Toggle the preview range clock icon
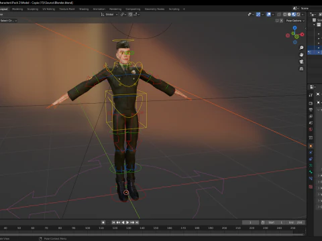Viewport: 322px width, 241px height. (263, 222)
